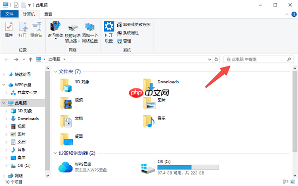The width and height of the screenshot is (298, 186).
Task: Select 网络 in the sidebar
Action: (15, 176)
